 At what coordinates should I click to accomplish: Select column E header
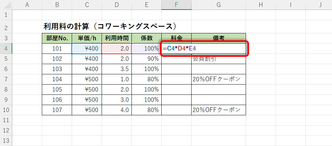[146, 5]
